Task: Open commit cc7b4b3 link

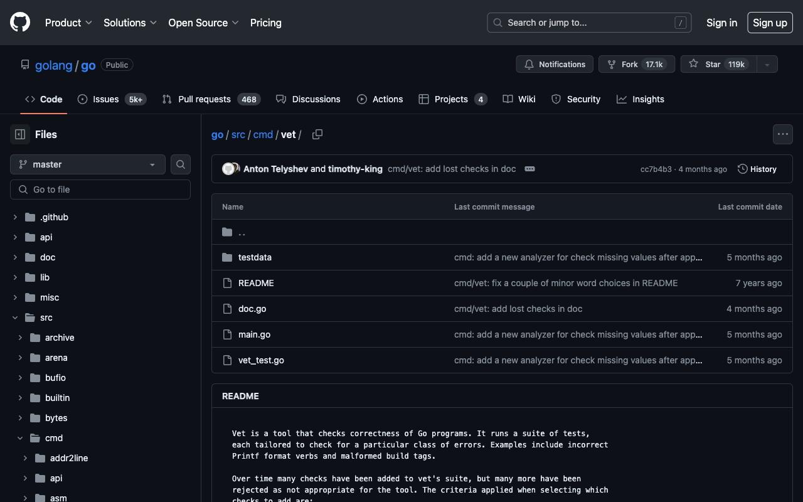Action: (656, 169)
